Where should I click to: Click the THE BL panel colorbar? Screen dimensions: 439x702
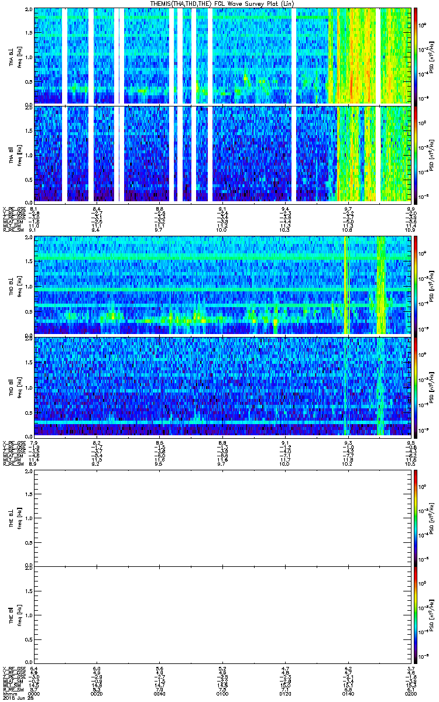(415, 518)
